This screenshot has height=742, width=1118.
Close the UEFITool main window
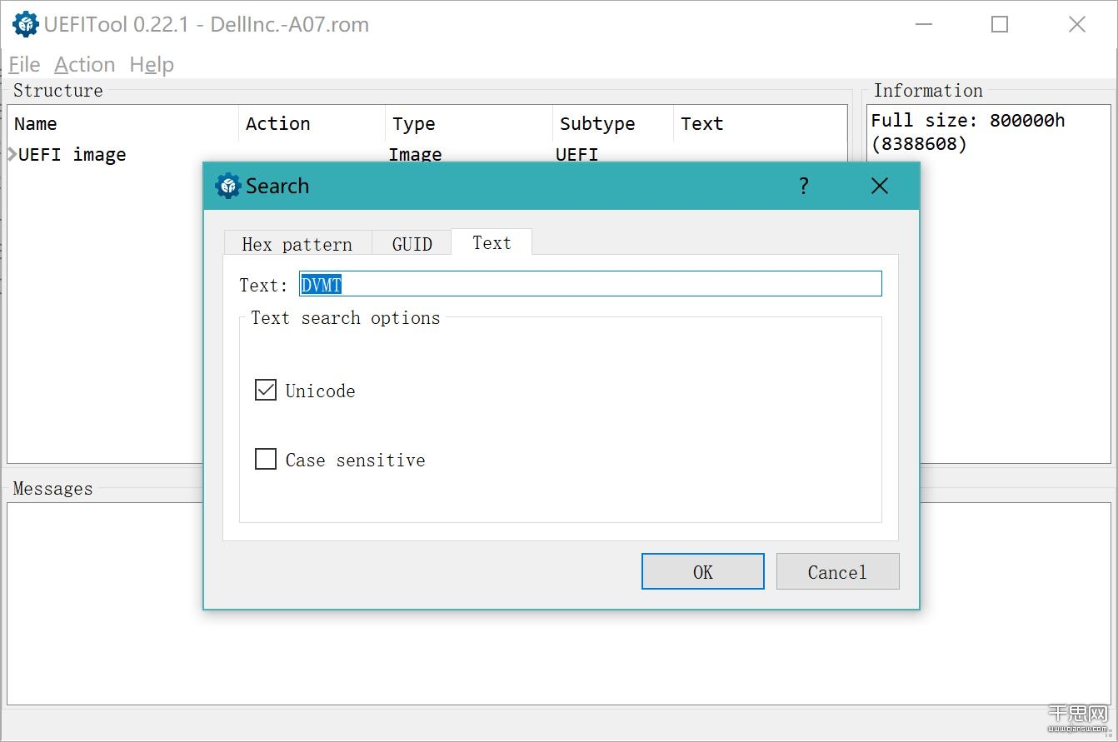click(x=1077, y=24)
